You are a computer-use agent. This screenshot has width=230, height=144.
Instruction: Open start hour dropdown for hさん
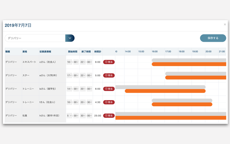(x=69, y=116)
